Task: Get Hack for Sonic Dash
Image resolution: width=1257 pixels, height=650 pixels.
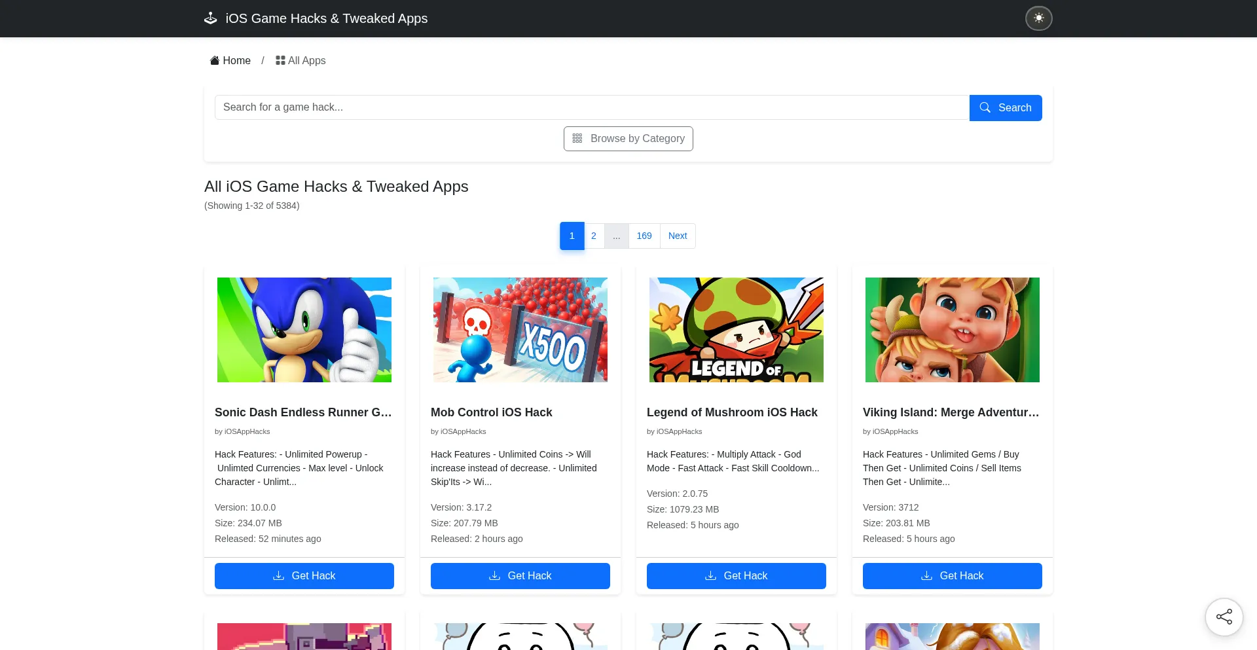Action: (x=304, y=576)
